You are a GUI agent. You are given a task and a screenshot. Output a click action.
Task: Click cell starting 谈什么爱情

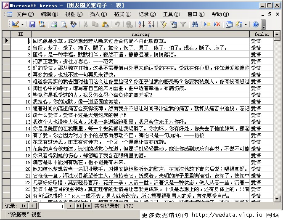pyautogui.click(x=140, y=115)
